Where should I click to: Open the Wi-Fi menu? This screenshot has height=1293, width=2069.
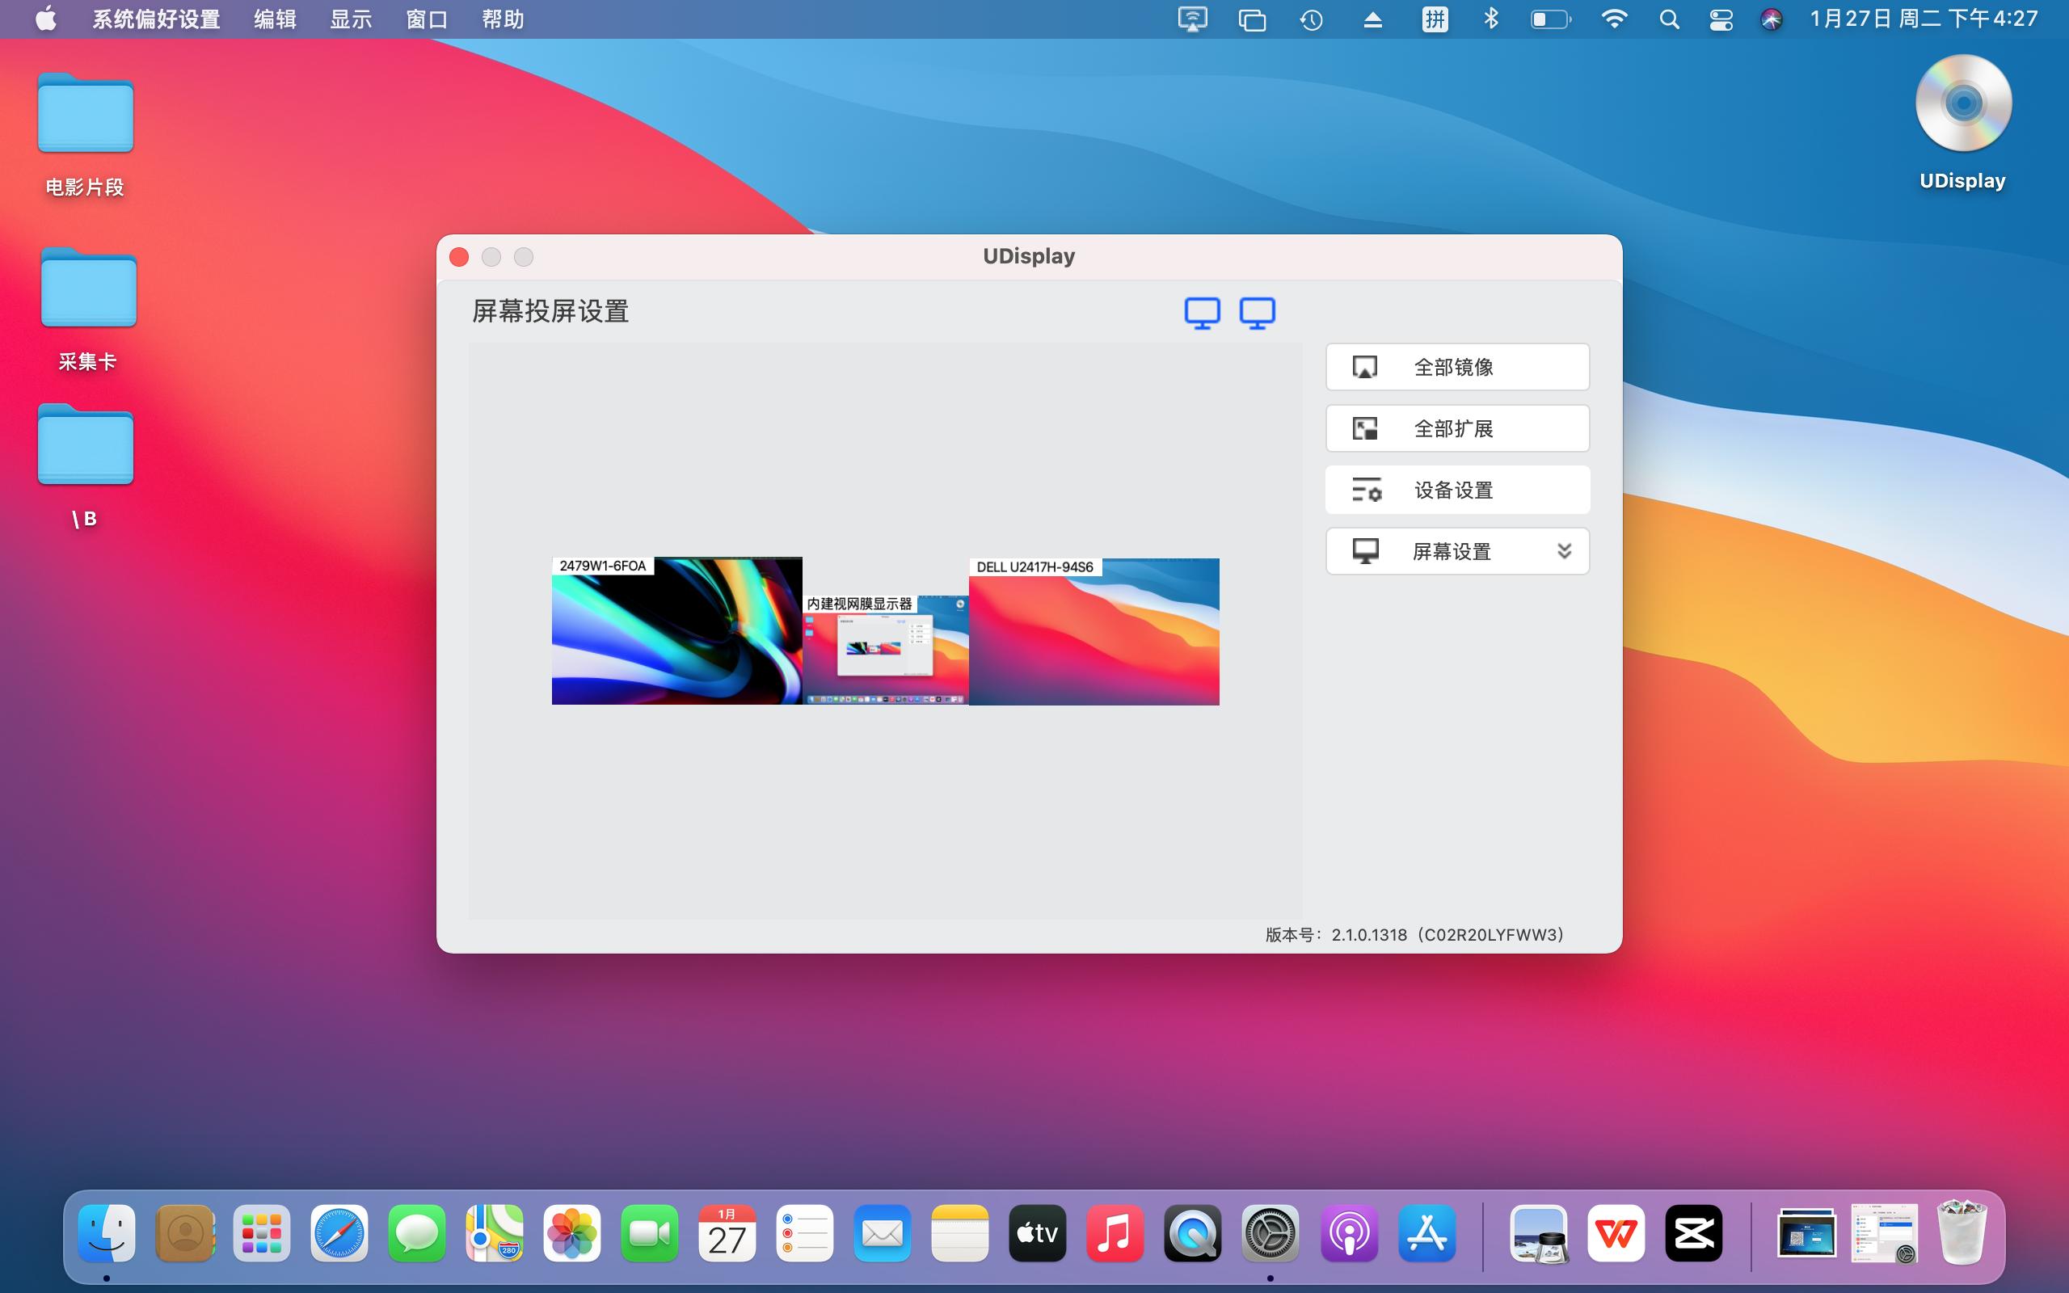point(1613,19)
